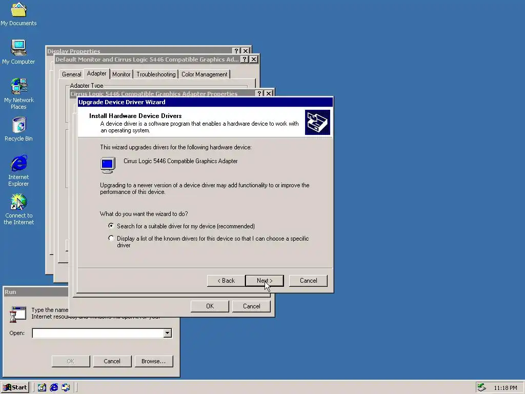
Task: Click the Run dialog program icon
Action: [18, 314]
